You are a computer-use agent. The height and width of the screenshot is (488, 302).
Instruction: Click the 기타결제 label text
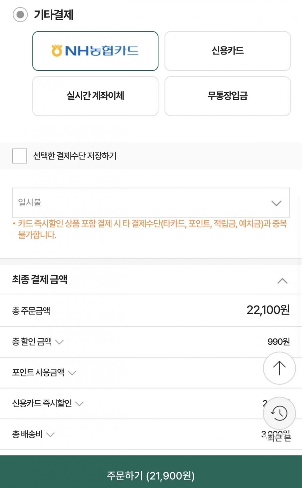(53, 15)
